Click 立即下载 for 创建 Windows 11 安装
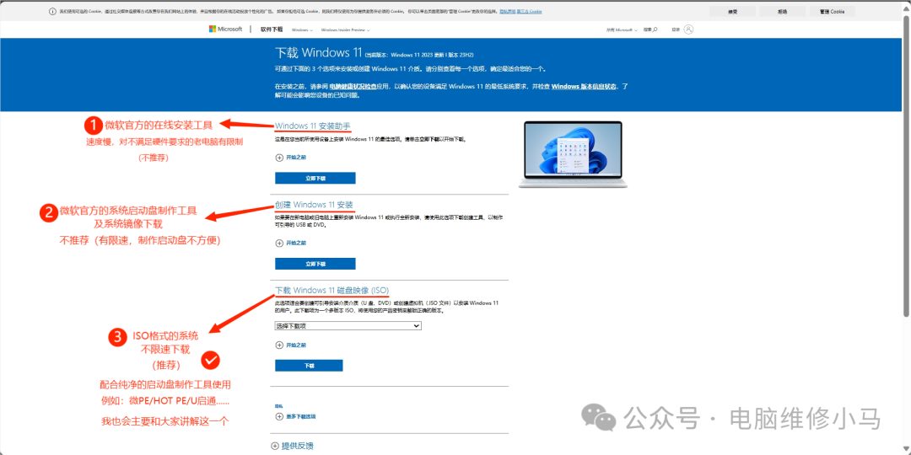Viewport: 911px width, 455px height. (315, 264)
